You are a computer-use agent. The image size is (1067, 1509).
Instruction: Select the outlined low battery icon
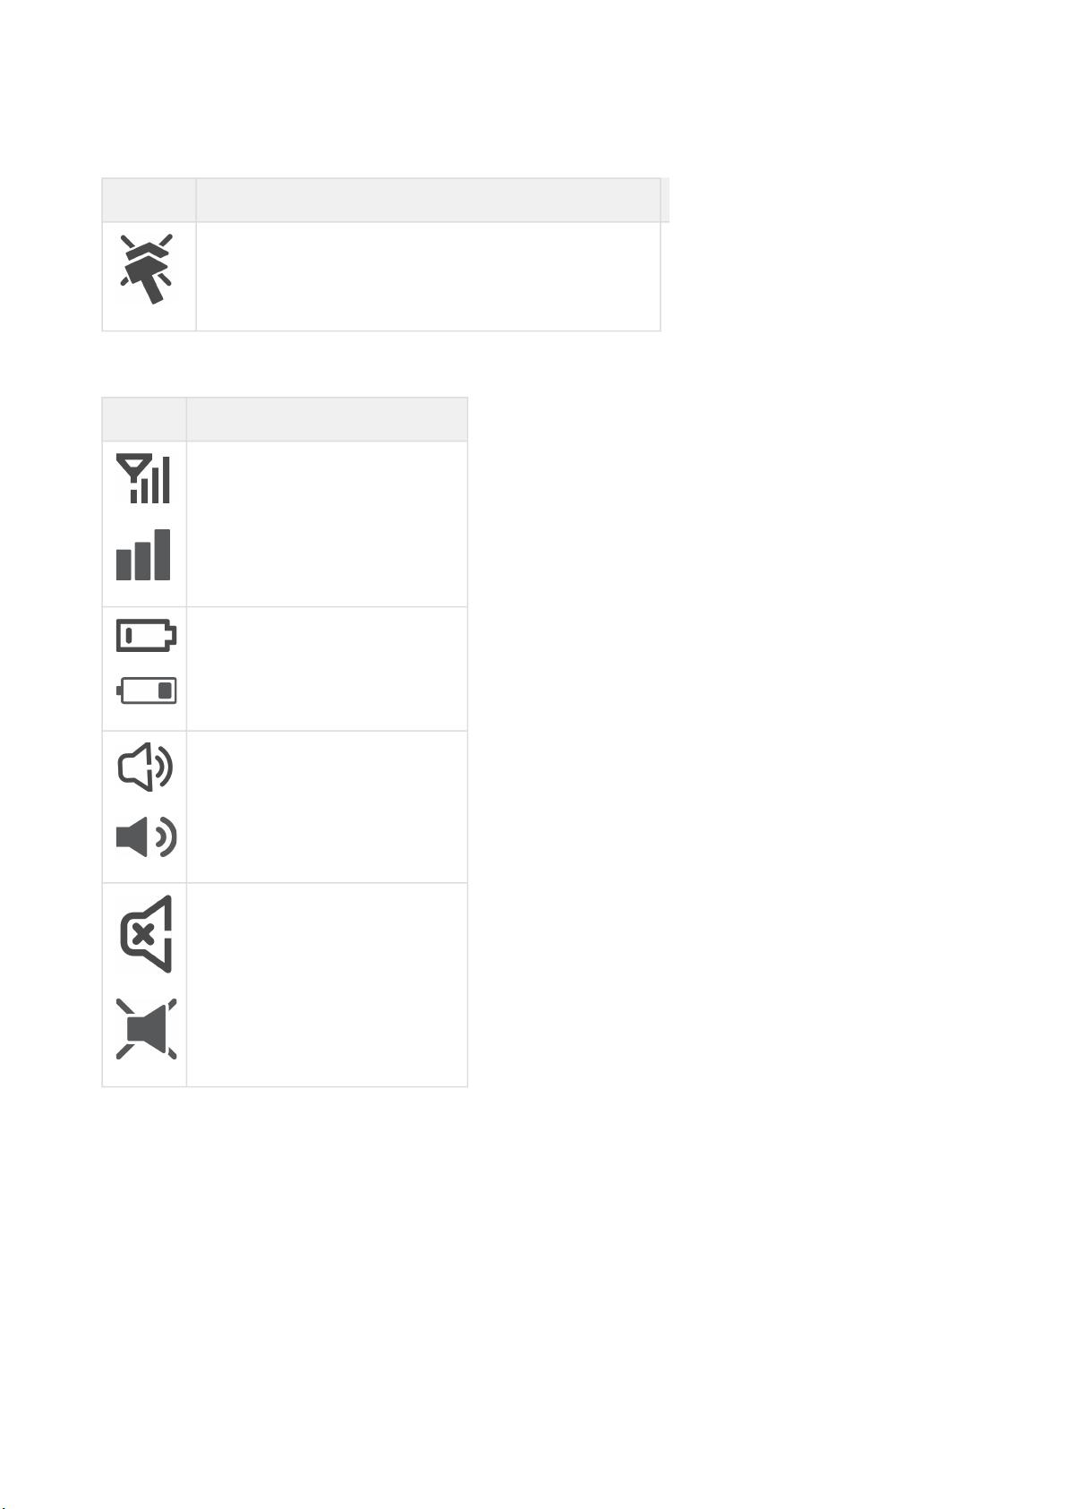coord(147,636)
